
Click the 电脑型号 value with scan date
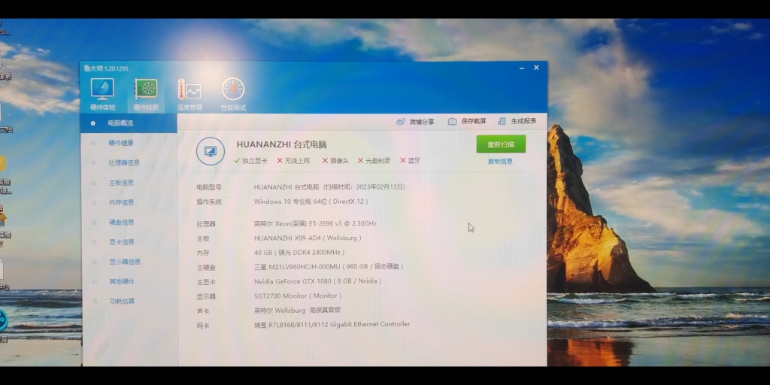329,187
